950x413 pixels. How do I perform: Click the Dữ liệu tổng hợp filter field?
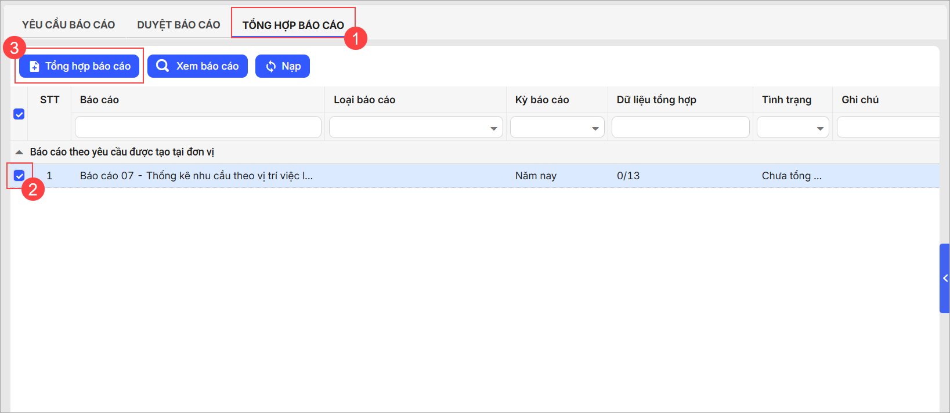click(680, 127)
